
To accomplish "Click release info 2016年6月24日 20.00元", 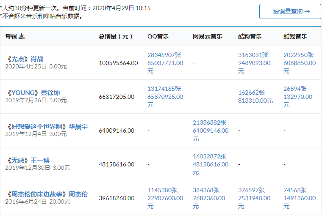I will click(x=38, y=201).
